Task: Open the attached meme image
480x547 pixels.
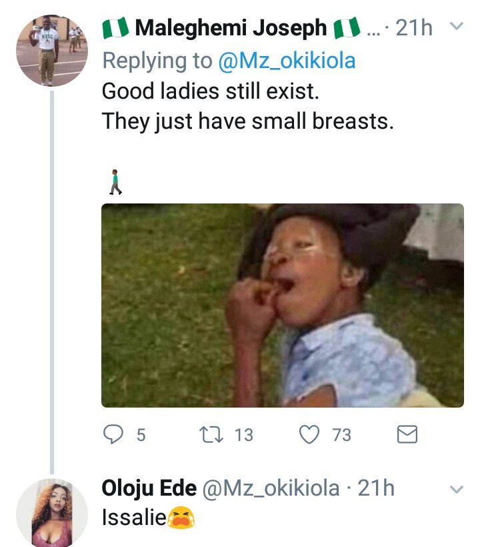Action: (282, 305)
